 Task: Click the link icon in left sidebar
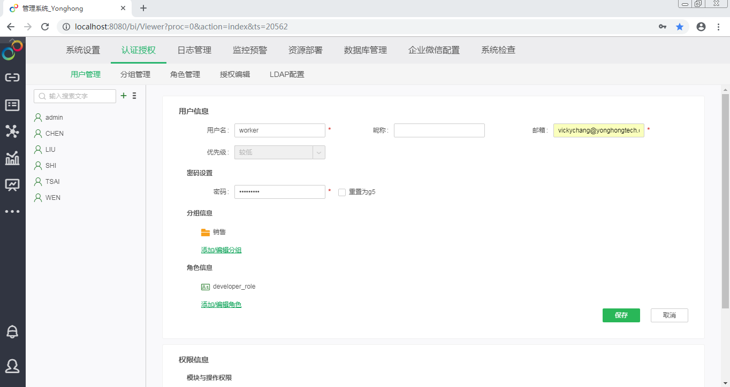(12, 78)
